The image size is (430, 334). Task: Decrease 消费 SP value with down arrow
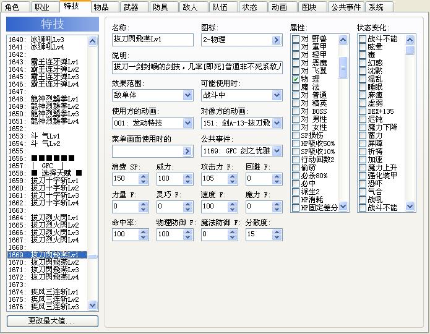pyautogui.click(x=143, y=181)
